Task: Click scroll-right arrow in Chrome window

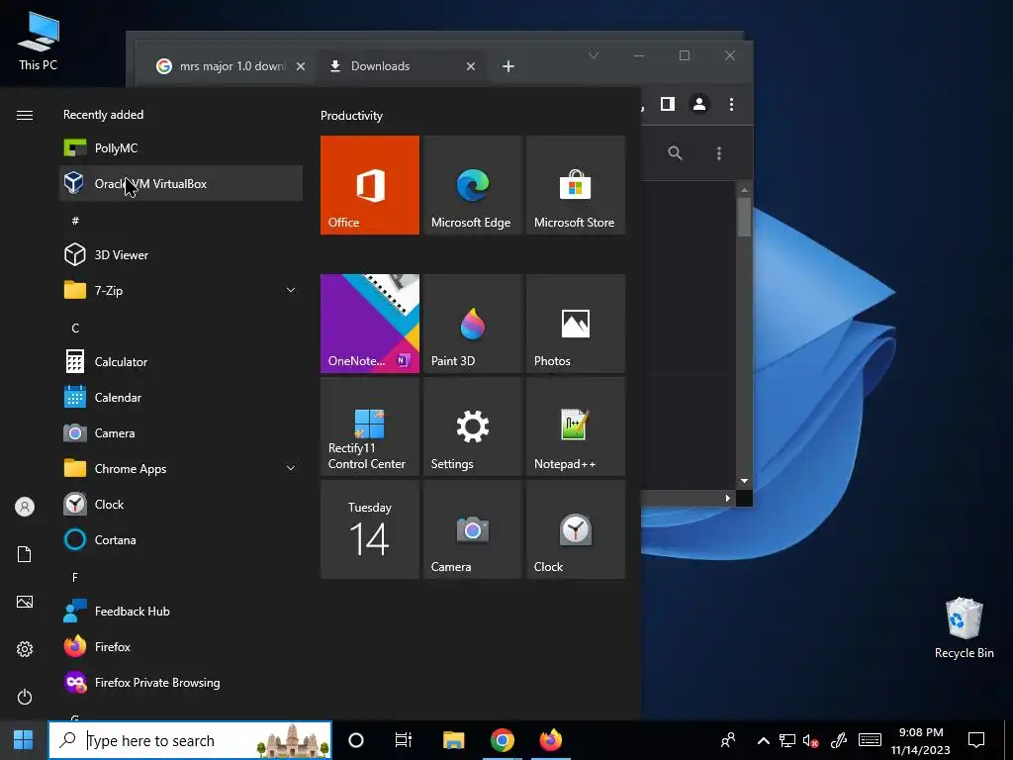Action: tap(728, 499)
